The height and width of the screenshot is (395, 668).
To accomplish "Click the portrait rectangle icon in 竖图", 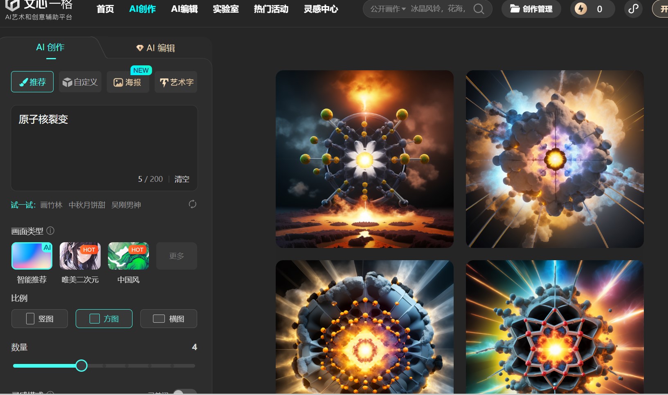I will point(30,319).
